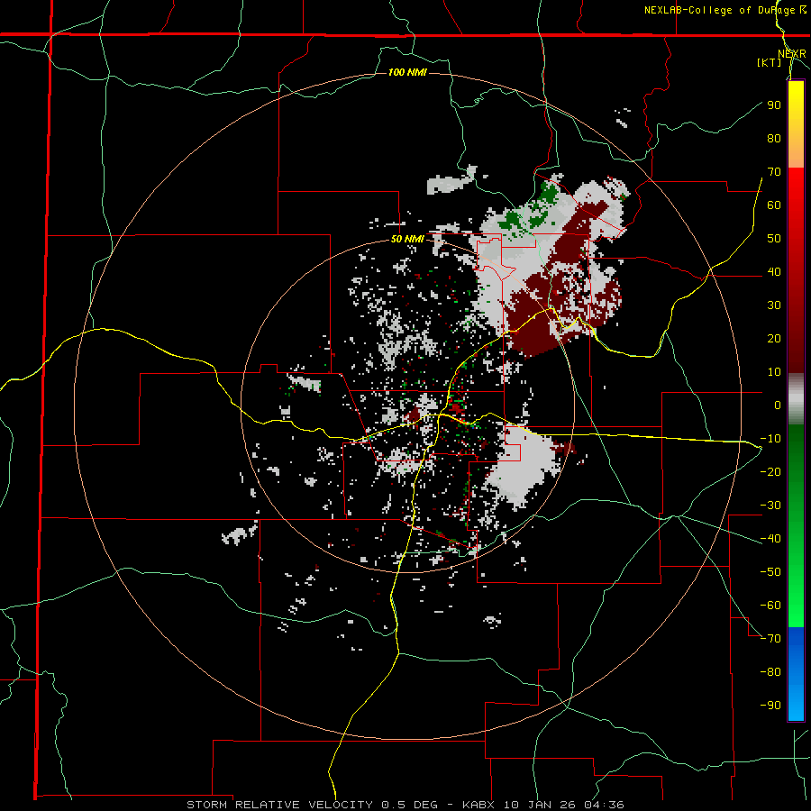Click the 0 value on velocity scale

click(778, 405)
